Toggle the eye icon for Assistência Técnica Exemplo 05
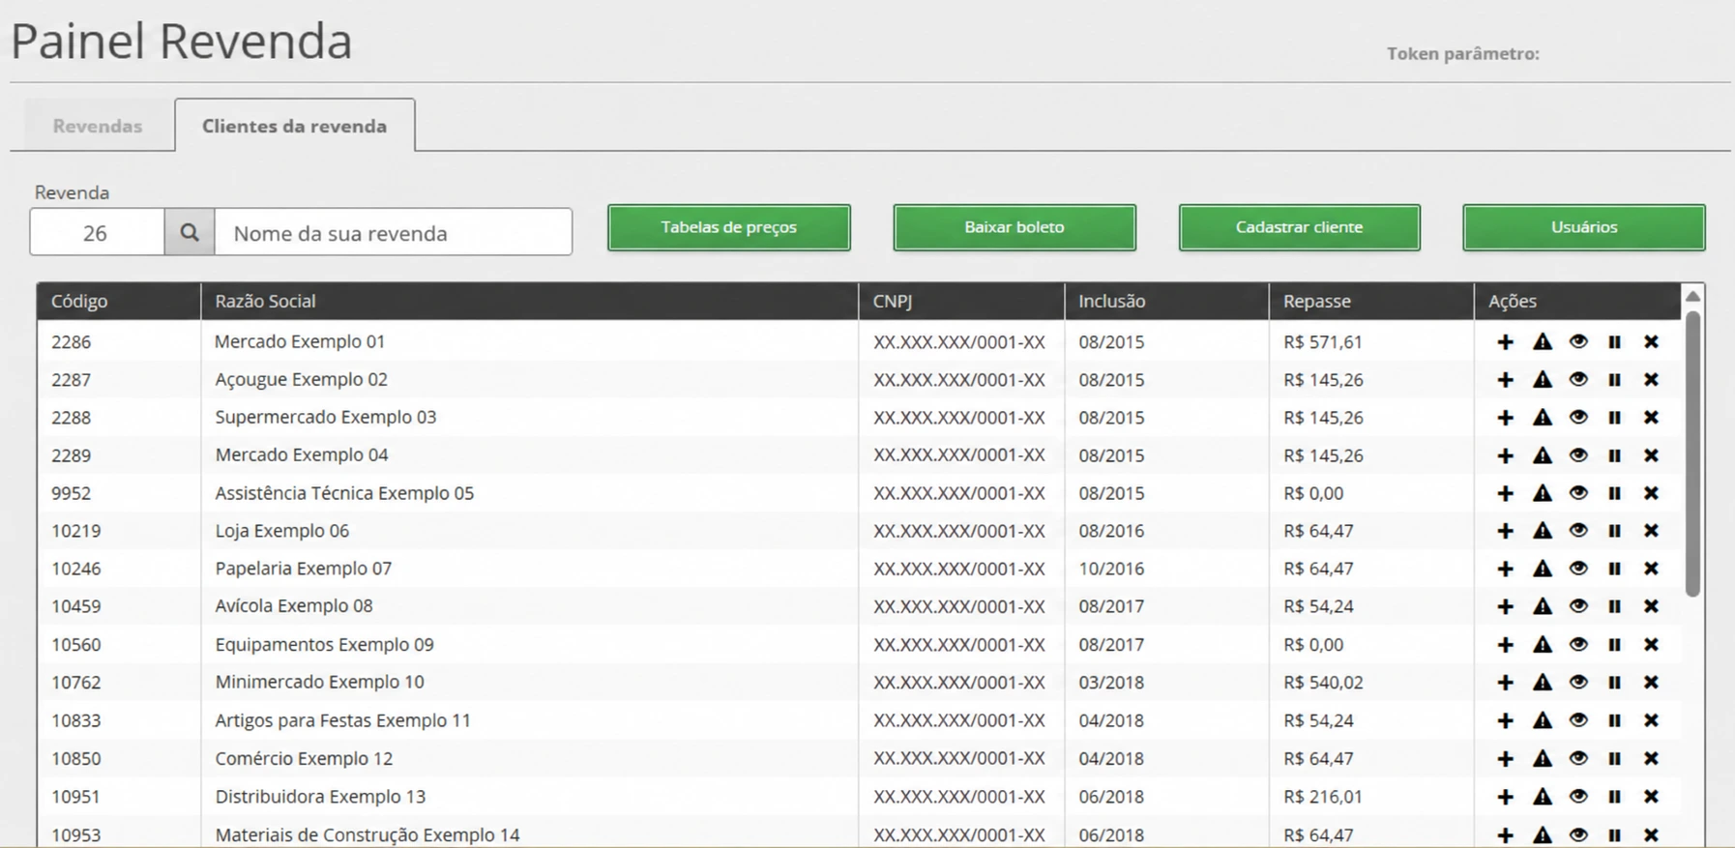Screen dimensions: 1735x848 [1578, 493]
